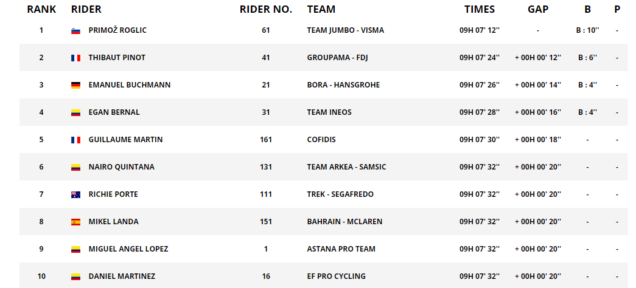This screenshot has width=636, height=288.
Task: Click the Slovenian flag beside Primož Roglic
Action: point(75,31)
